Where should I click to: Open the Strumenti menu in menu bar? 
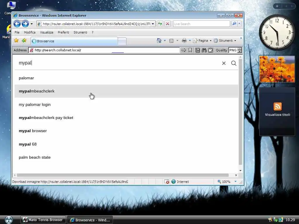point(80,32)
